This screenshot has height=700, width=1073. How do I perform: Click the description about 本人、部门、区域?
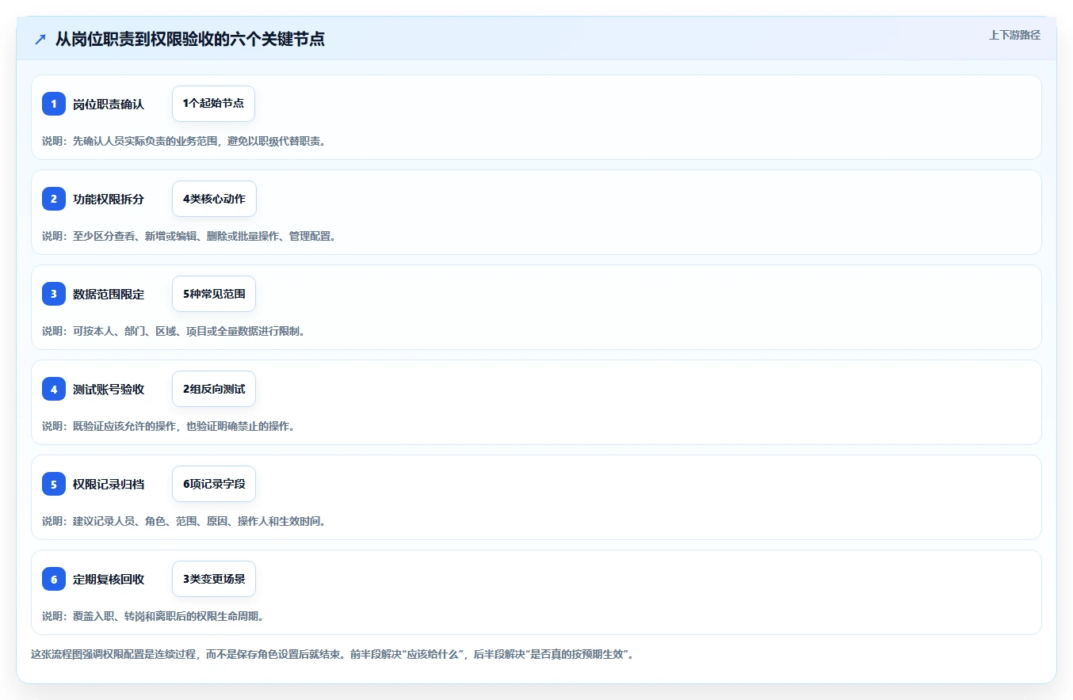(x=174, y=331)
